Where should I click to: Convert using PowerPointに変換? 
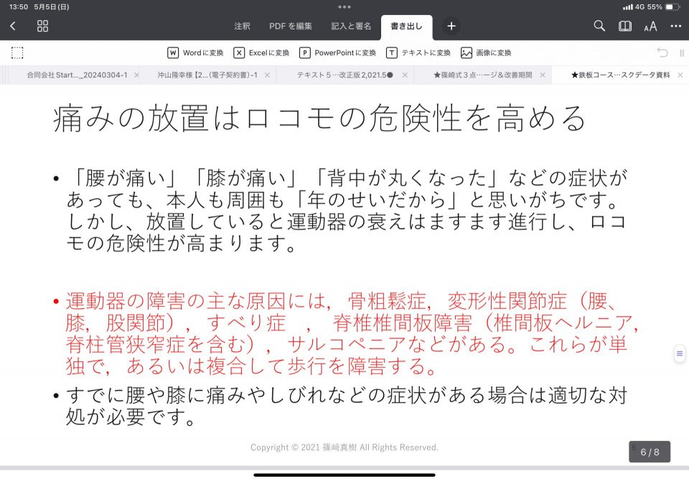pyautogui.click(x=337, y=52)
